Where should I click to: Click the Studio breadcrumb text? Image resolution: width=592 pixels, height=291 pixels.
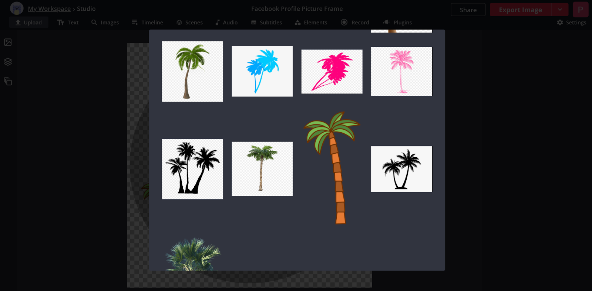click(86, 9)
